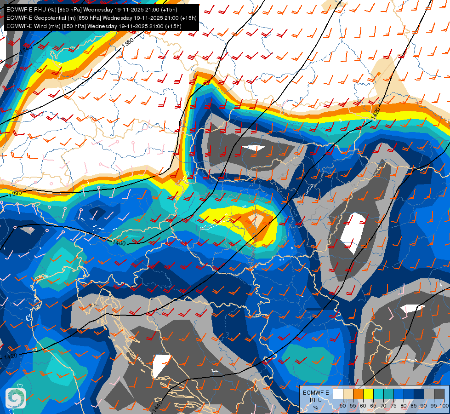This screenshot has width=450, height=414.
Task: Pick the white legend swatch below 50%
Action: click(x=338, y=394)
